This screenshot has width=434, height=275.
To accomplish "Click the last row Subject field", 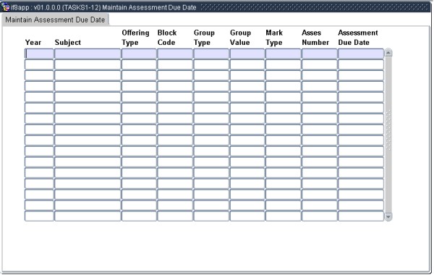I will pos(88,216).
